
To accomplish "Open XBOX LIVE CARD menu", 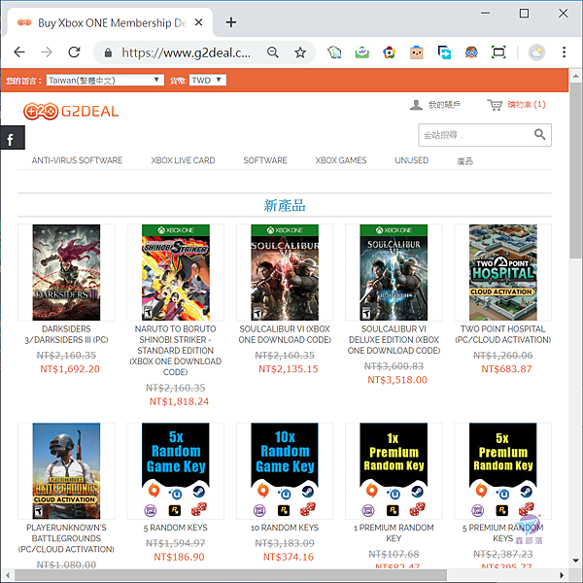I will point(183,160).
